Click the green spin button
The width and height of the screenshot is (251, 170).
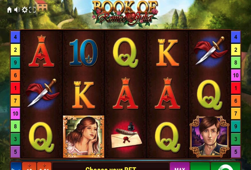click(x=225, y=166)
